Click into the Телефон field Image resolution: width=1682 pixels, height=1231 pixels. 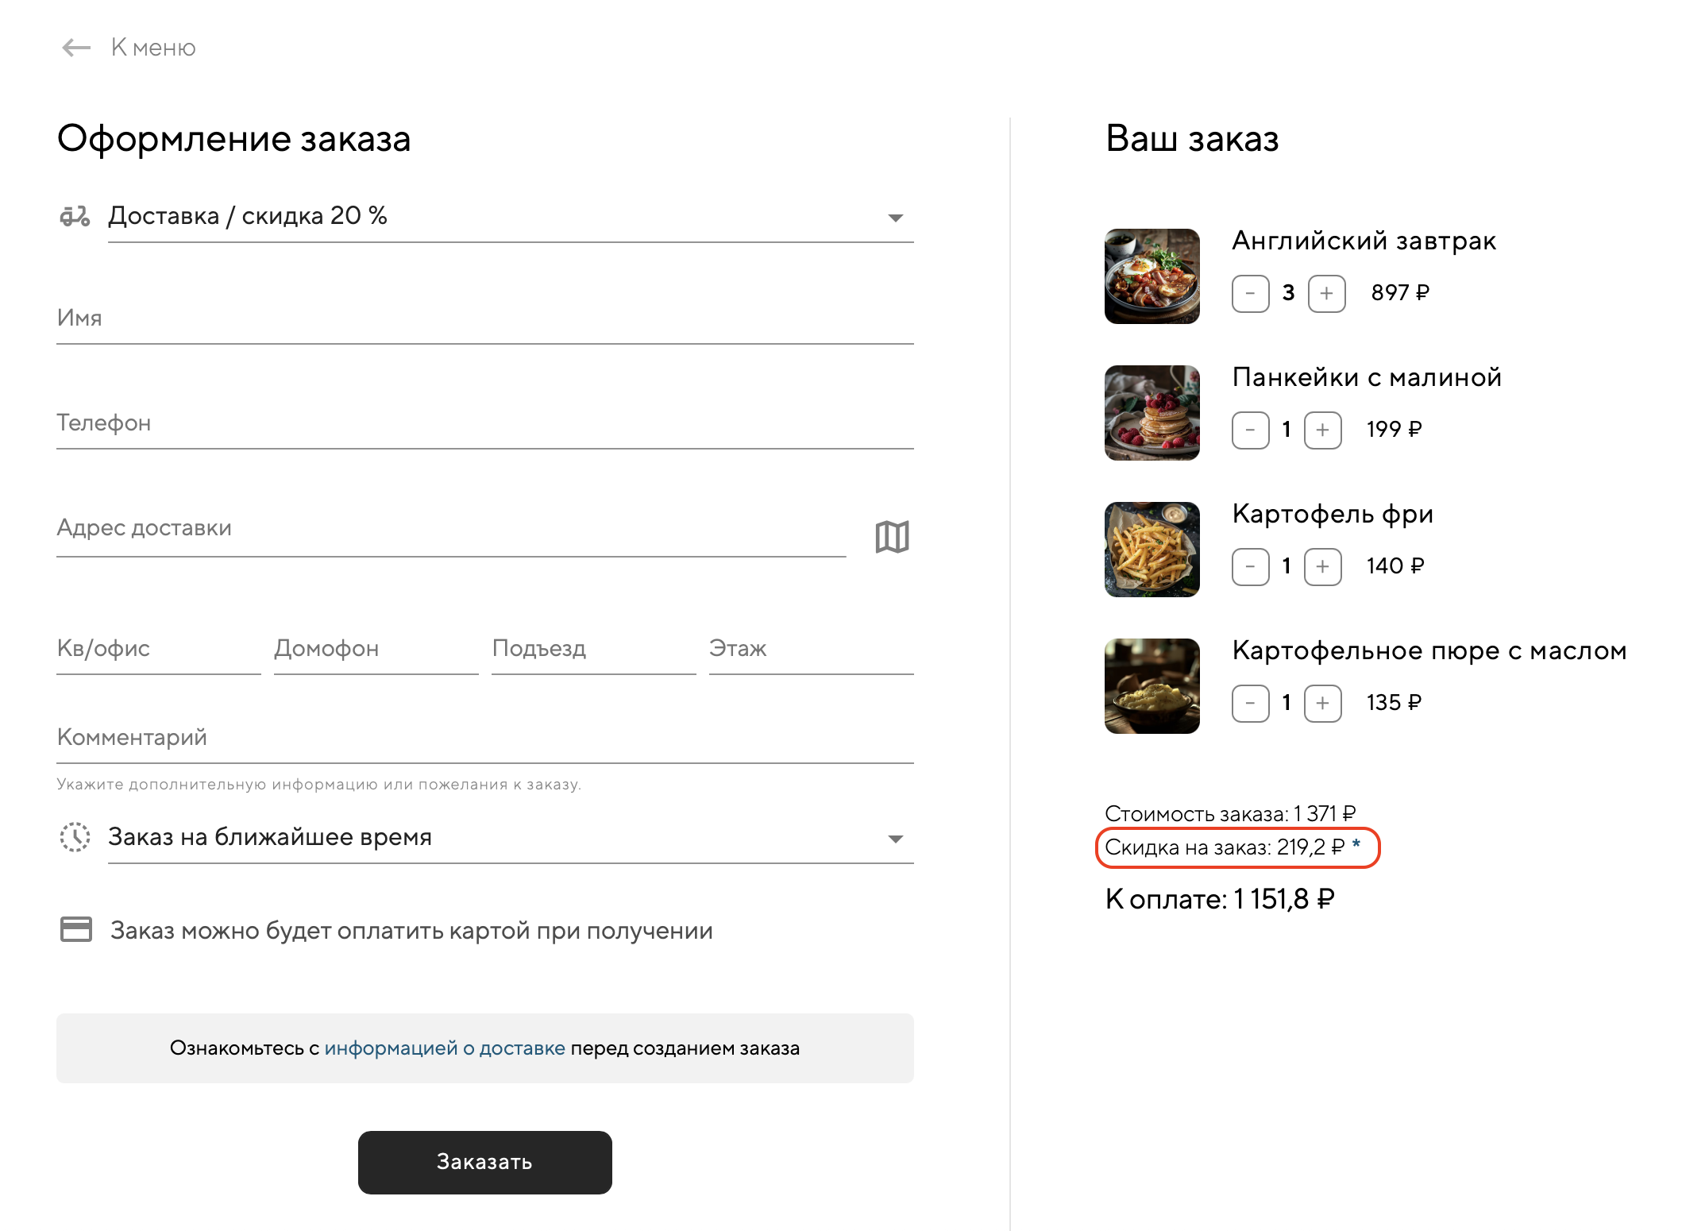click(x=484, y=424)
